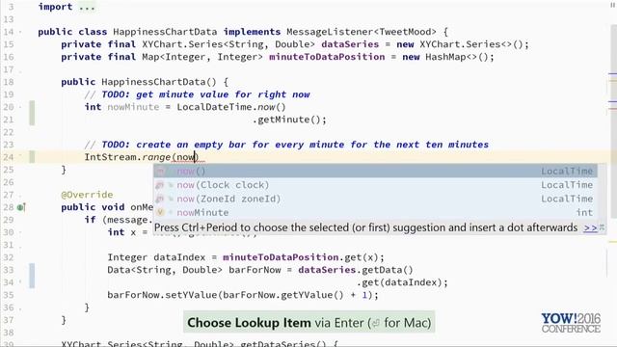The width and height of the screenshot is (617, 347).
Task: Collapse the class fold marker on line 14
Action: pos(20,32)
